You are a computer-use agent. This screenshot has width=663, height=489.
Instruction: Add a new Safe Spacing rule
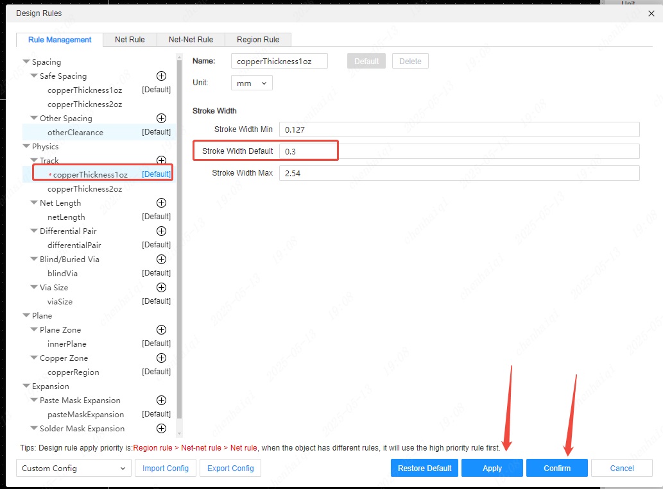[x=161, y=76]
